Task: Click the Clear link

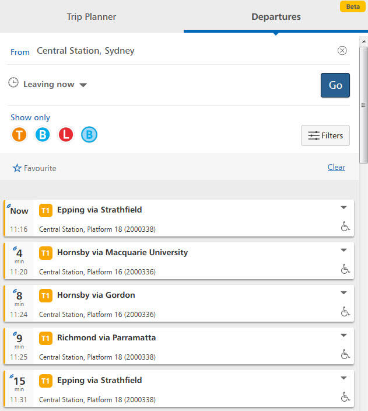Action: [337, 167]
